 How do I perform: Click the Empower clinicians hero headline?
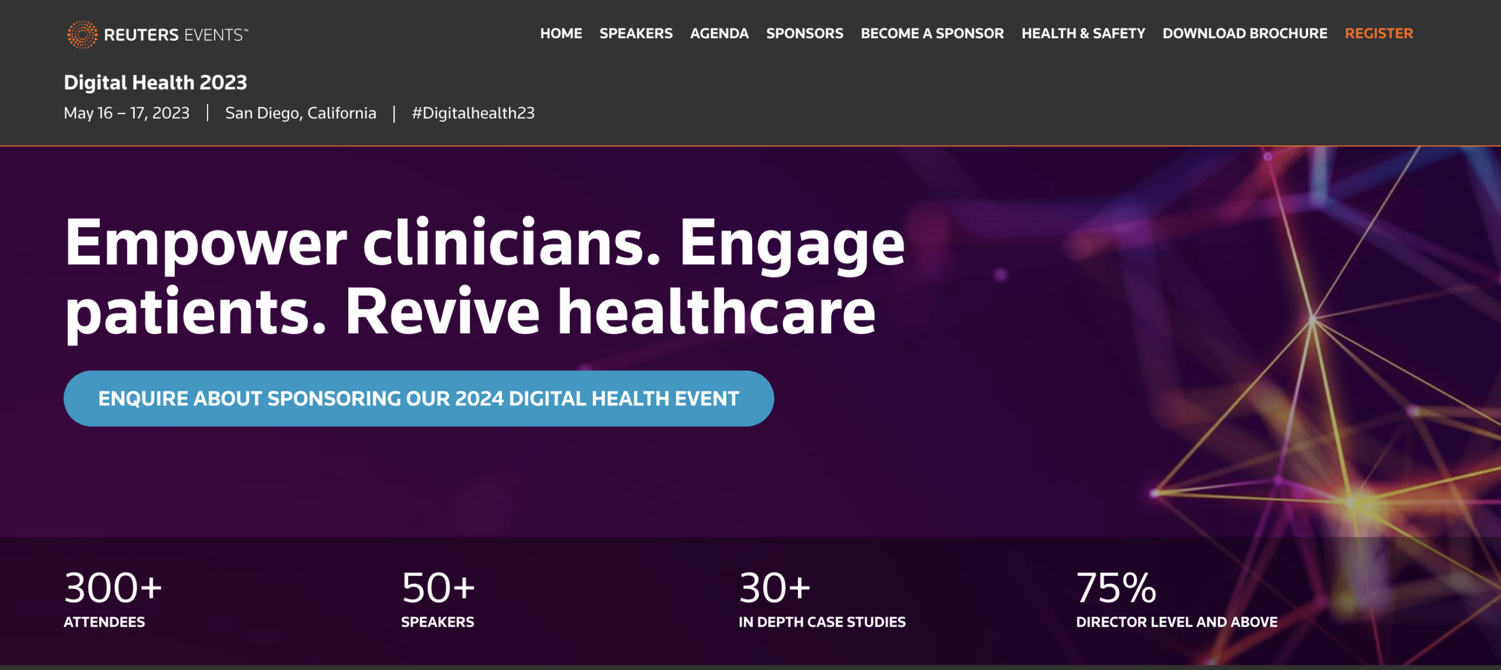484,277
